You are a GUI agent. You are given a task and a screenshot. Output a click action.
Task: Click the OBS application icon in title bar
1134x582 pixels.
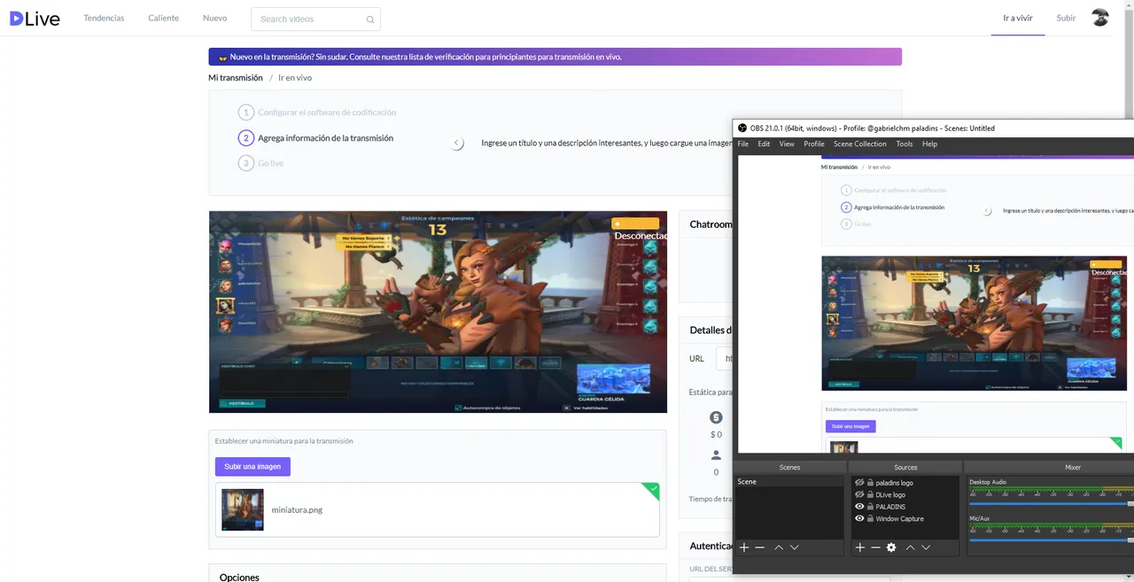pyautogui.click(x=742, y=128)
